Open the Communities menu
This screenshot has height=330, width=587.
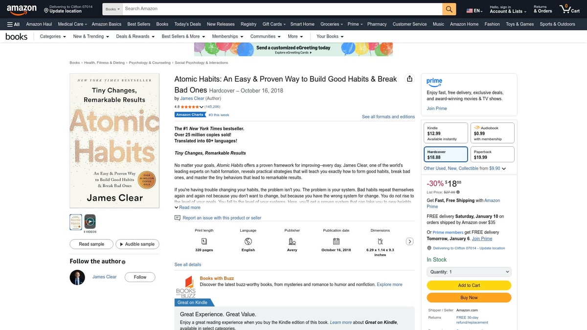(265, 36)
